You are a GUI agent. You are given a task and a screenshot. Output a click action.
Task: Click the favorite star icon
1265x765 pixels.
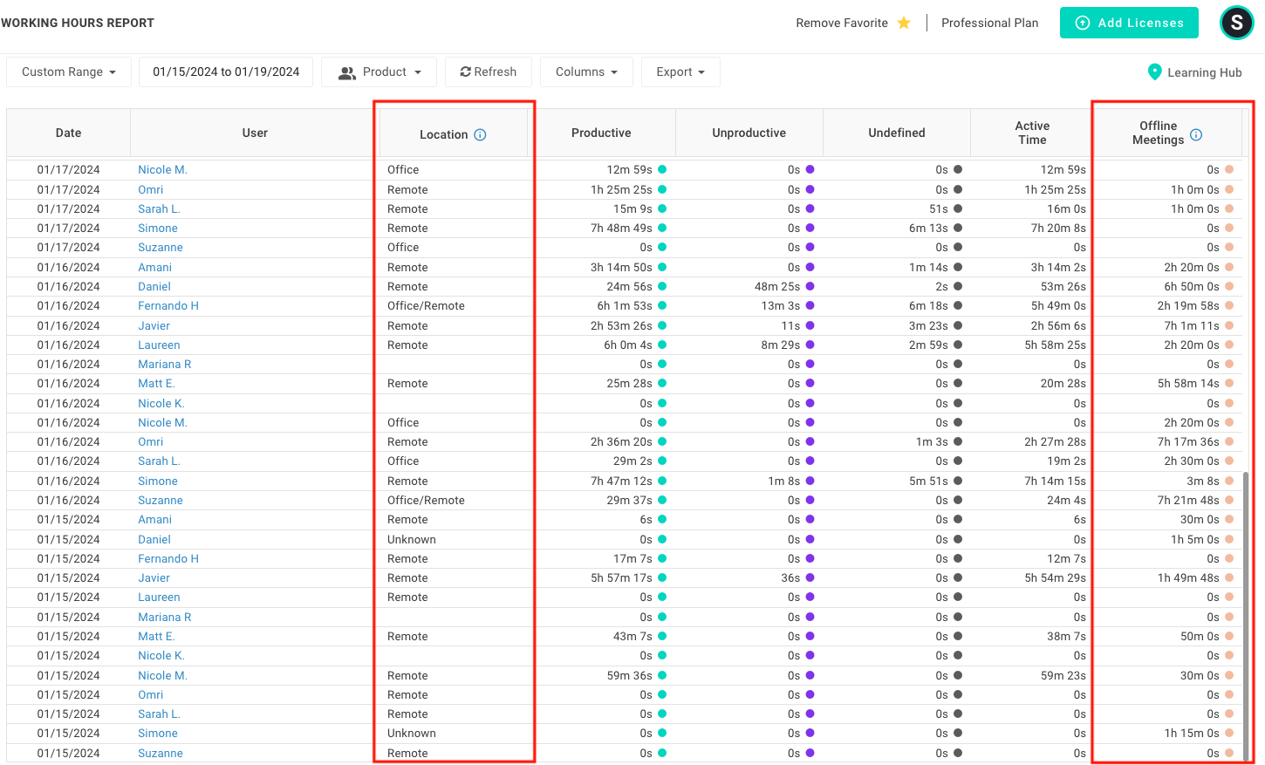point(904,23)
